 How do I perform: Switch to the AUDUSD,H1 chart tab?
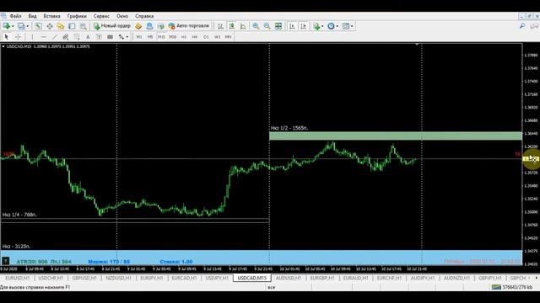coord(289,278)
